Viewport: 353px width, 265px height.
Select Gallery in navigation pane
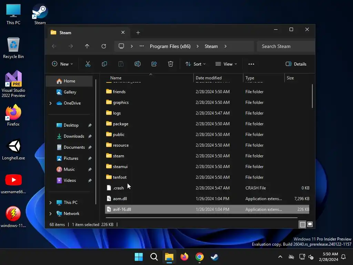coord(69,92)
